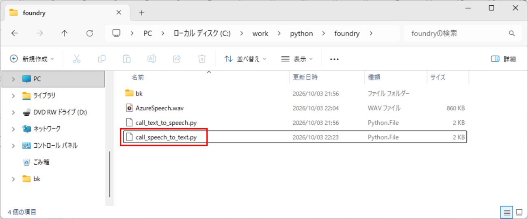This screenshot has height=219, width=528.
Task: Click the Delete trash icon
Action: tap(202, 59)
